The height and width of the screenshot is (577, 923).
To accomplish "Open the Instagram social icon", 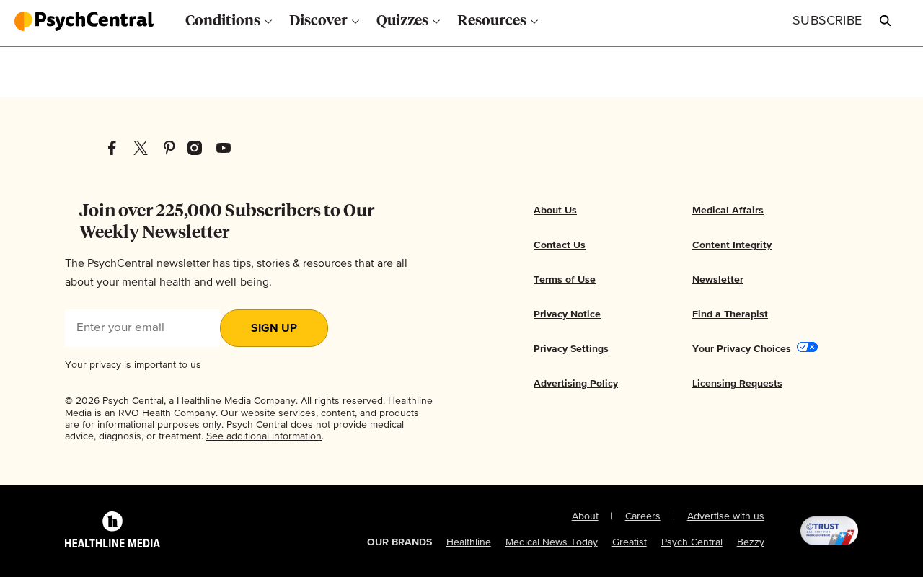I will 195,148.
